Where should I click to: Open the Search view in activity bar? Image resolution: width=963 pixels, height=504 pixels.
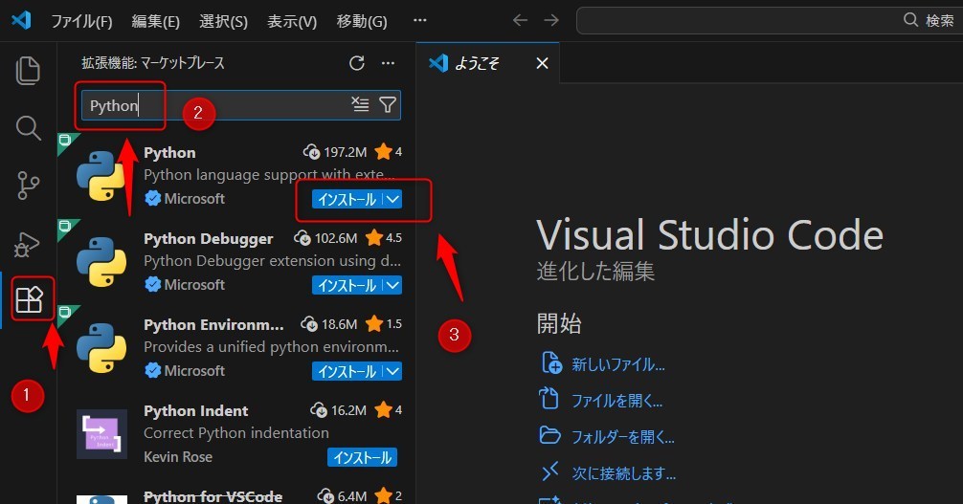(x=28, y=128)
